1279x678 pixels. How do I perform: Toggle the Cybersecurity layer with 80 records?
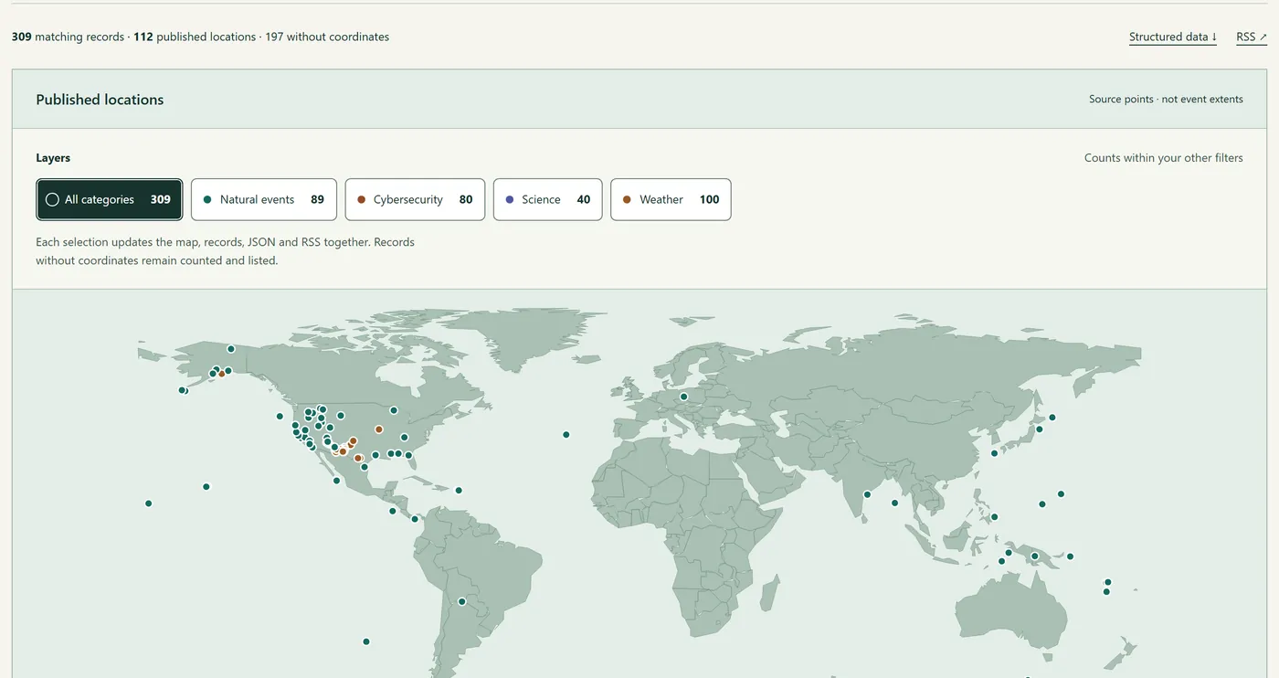[x=415, y=199]
